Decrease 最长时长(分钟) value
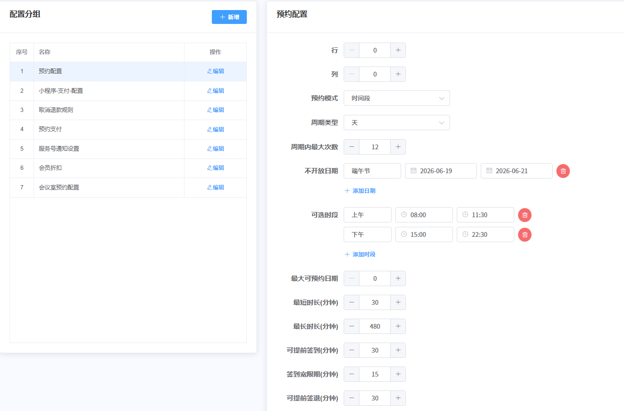 tap(352, 326)
